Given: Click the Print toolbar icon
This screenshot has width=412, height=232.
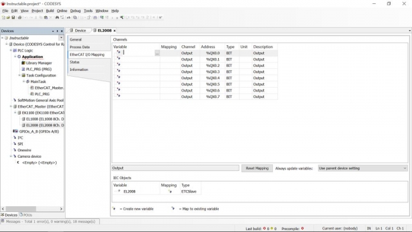Looking at the screenshot, I should 20,17.
